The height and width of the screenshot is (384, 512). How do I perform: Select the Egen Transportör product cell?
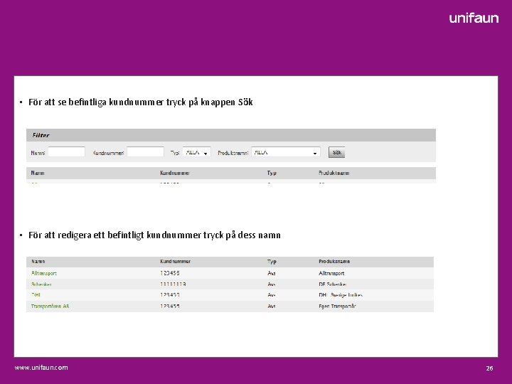tap(337, 306)
